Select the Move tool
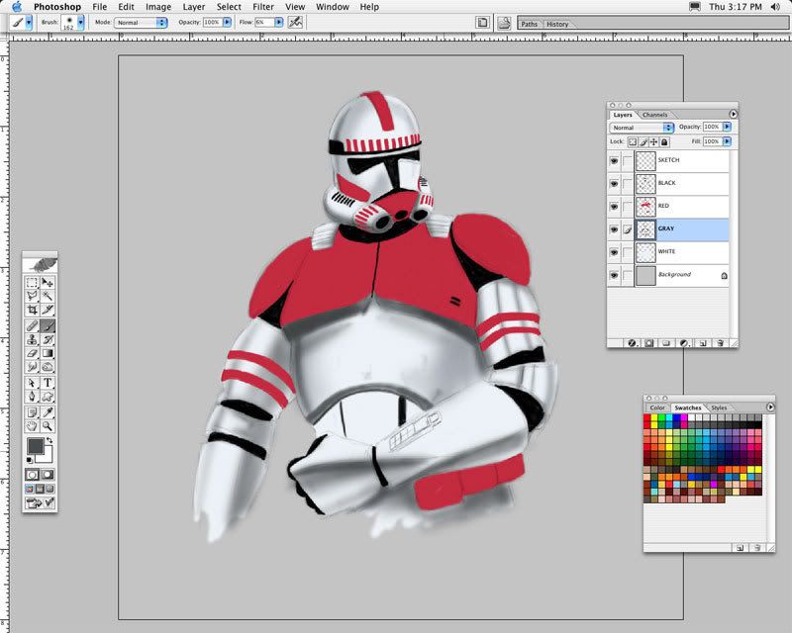 tap(48, 283)
